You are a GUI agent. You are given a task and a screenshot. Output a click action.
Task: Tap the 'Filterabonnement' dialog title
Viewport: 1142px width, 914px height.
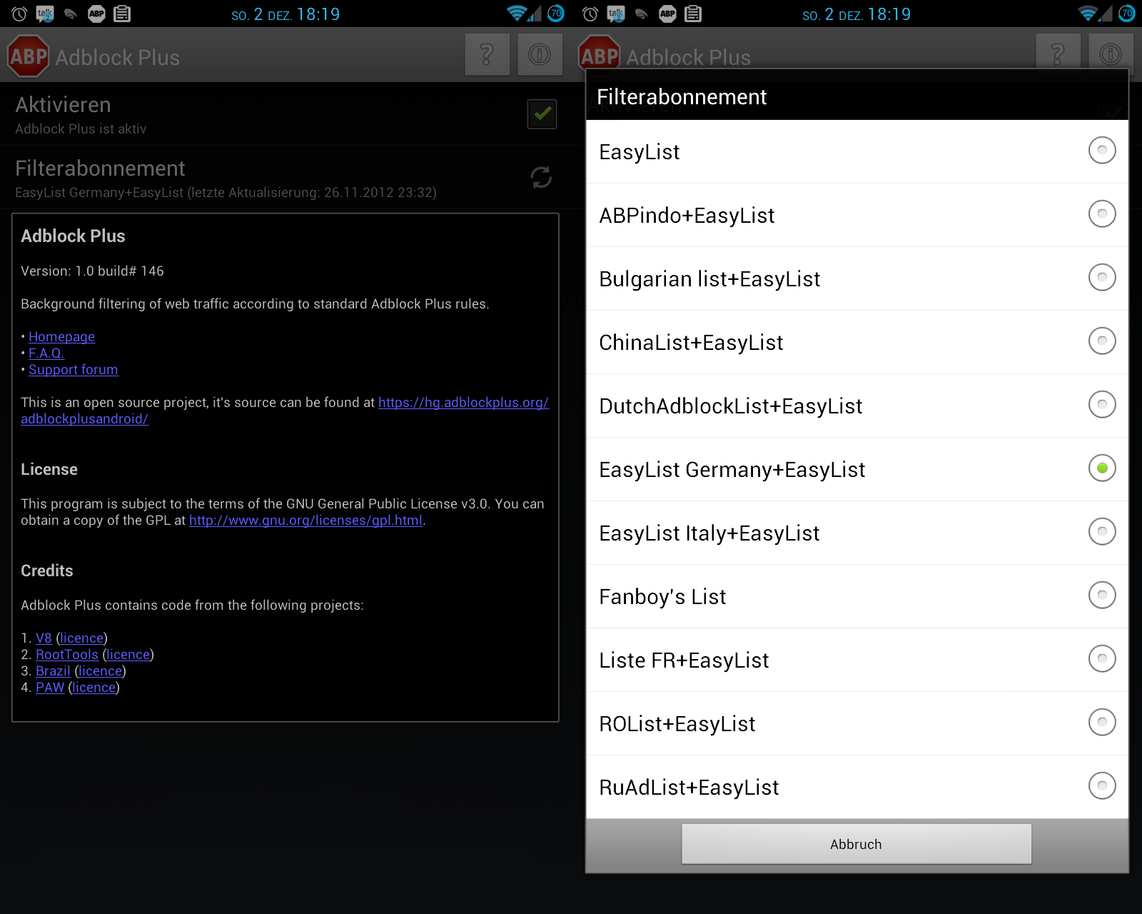pyautogui.click(x=682, y=96)
